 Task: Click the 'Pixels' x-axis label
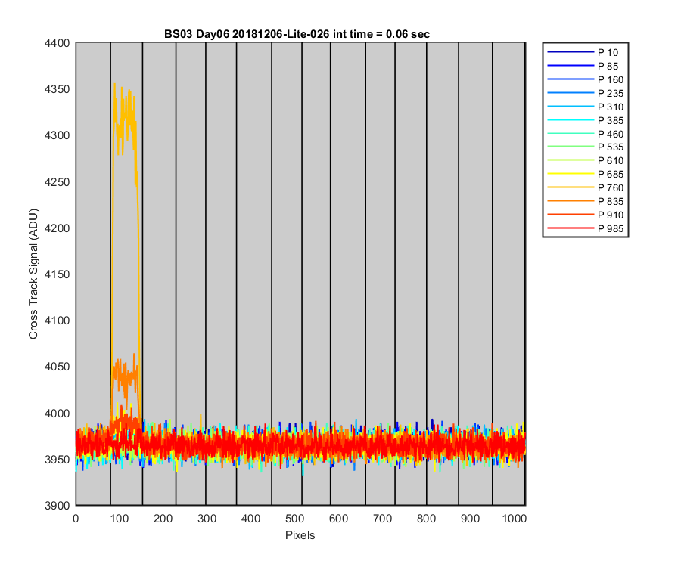pyautogui.click(x=300, y=535)
